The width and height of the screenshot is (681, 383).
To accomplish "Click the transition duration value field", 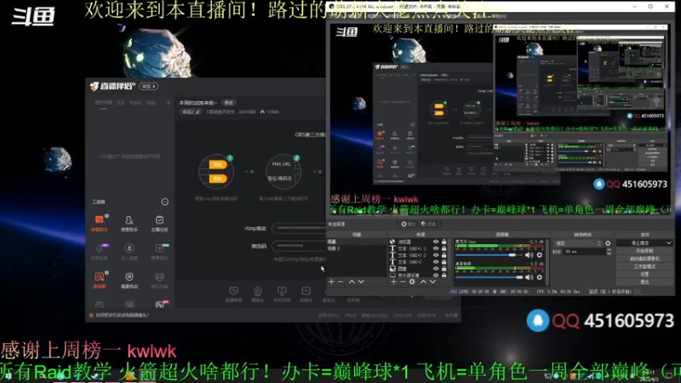I will coord(584,251).
